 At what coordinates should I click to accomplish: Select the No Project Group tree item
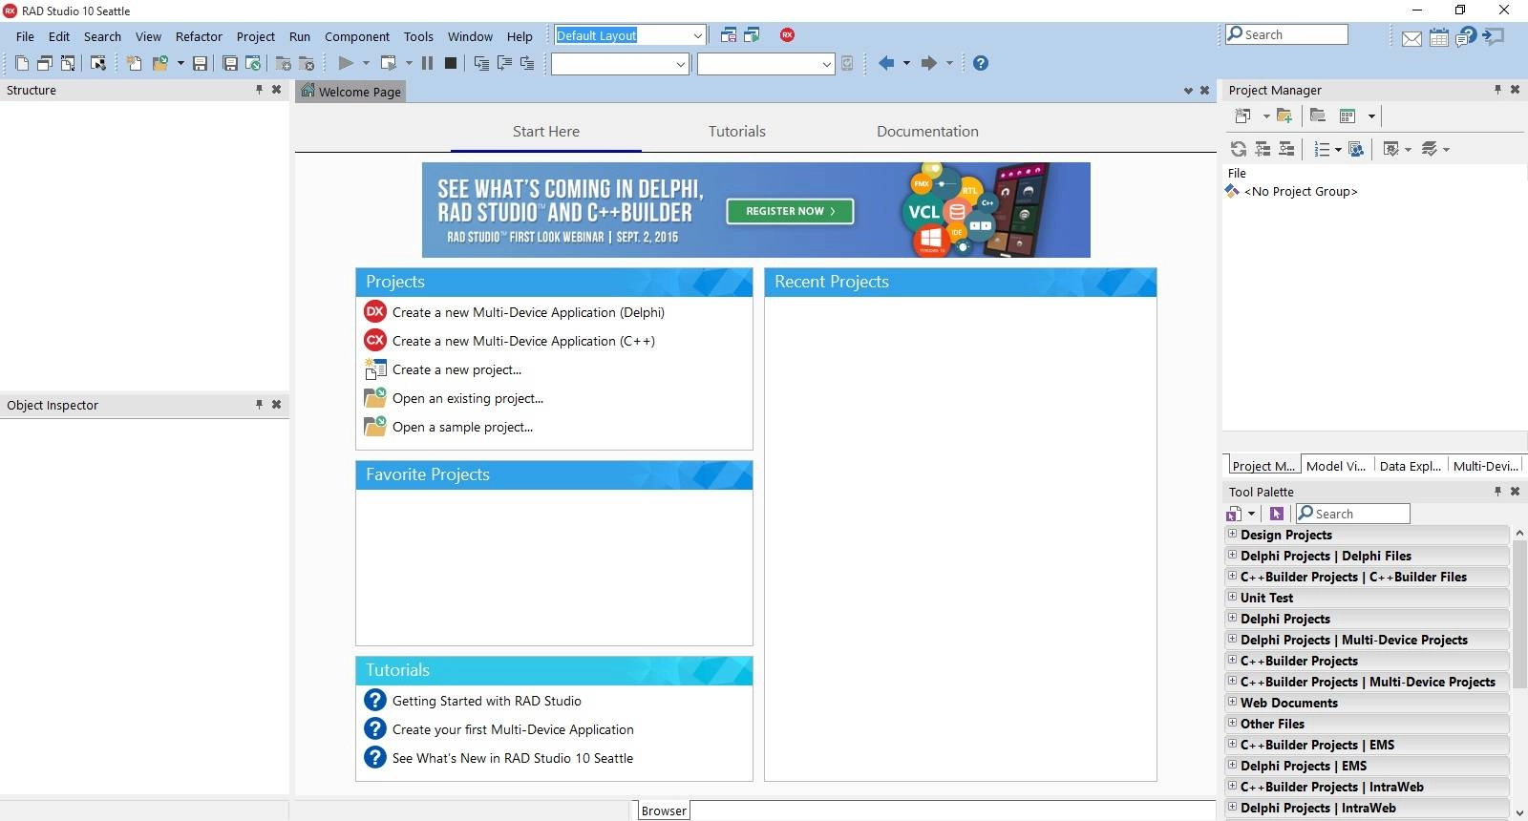click(x=1300, y=191)
